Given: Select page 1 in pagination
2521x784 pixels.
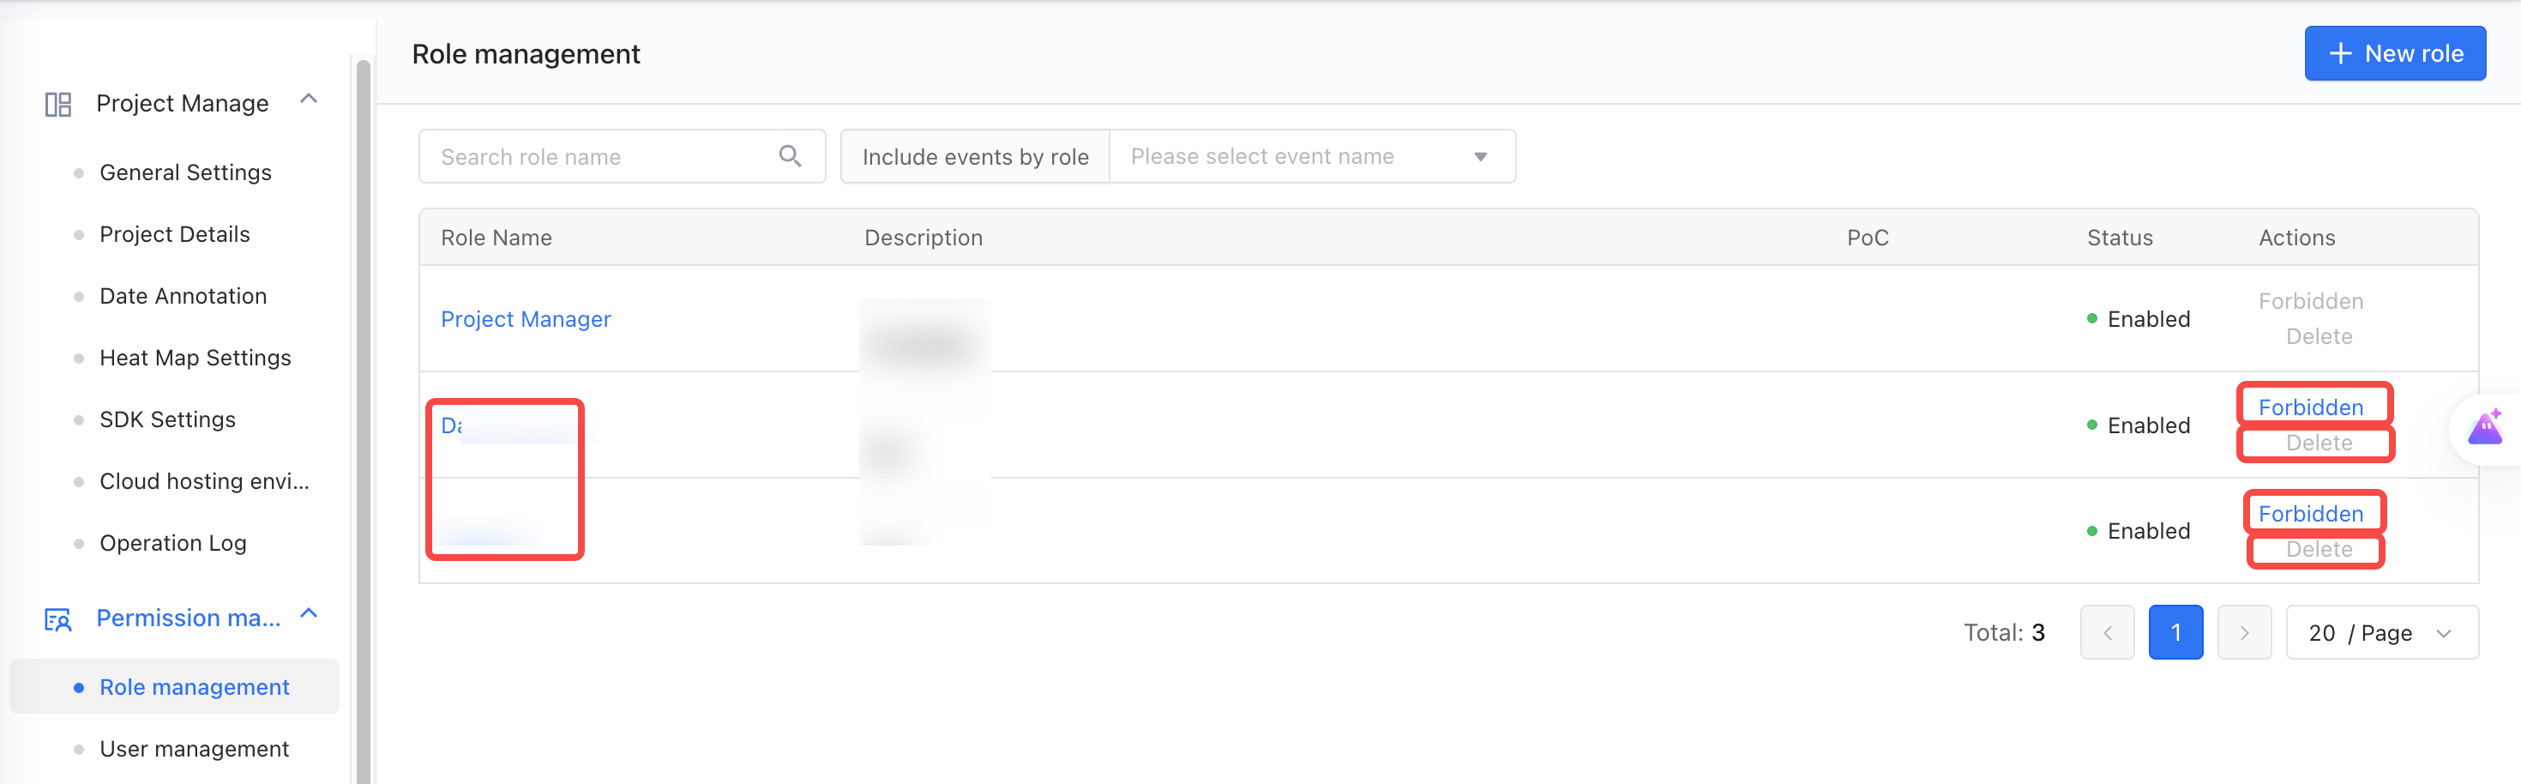Looking at the screenshot, I should (2175, 632).
